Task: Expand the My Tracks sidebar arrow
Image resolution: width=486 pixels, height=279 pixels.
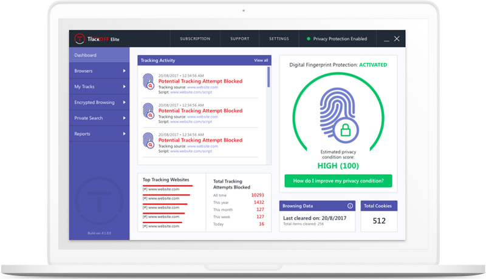Action: click(125, 87)
